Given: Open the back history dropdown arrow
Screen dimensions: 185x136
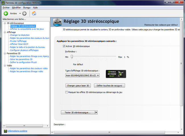Looking at the screenshot, I should pos(20,13).
